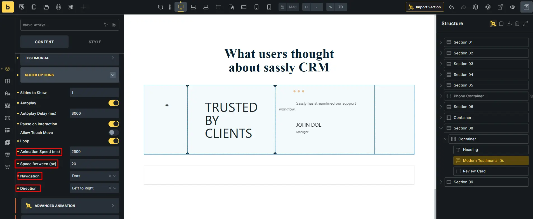Click the undo arrow icon
Image resolution: width=533 pixels, height=219 pixels.
[451, 7]
